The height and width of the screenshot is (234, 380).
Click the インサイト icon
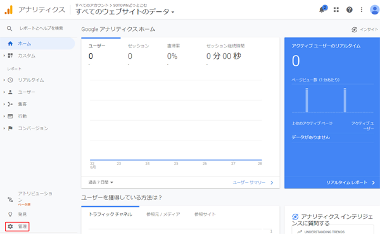(x=354, y=30)
